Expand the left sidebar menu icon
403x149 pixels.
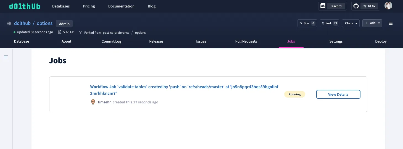click(x=6, y=57)
